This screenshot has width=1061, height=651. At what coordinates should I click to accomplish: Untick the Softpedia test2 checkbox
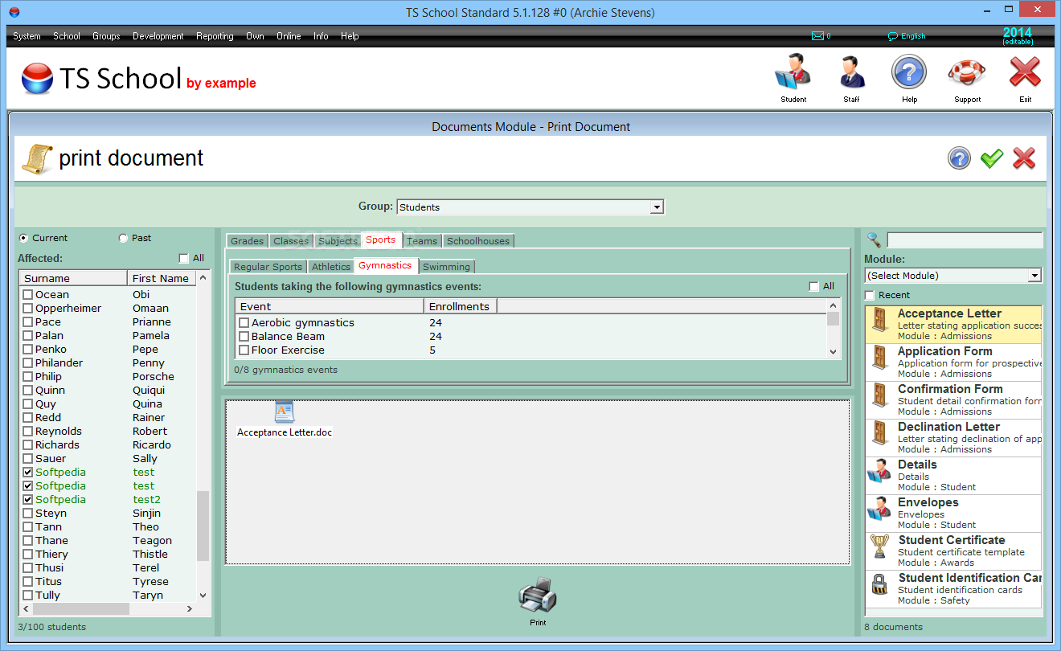pyautogui.click(x=28, y=500)
